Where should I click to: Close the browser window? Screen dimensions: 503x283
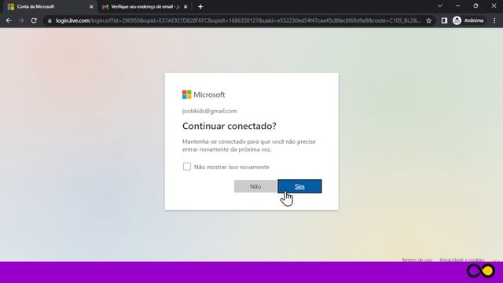[x=494, y=6]
